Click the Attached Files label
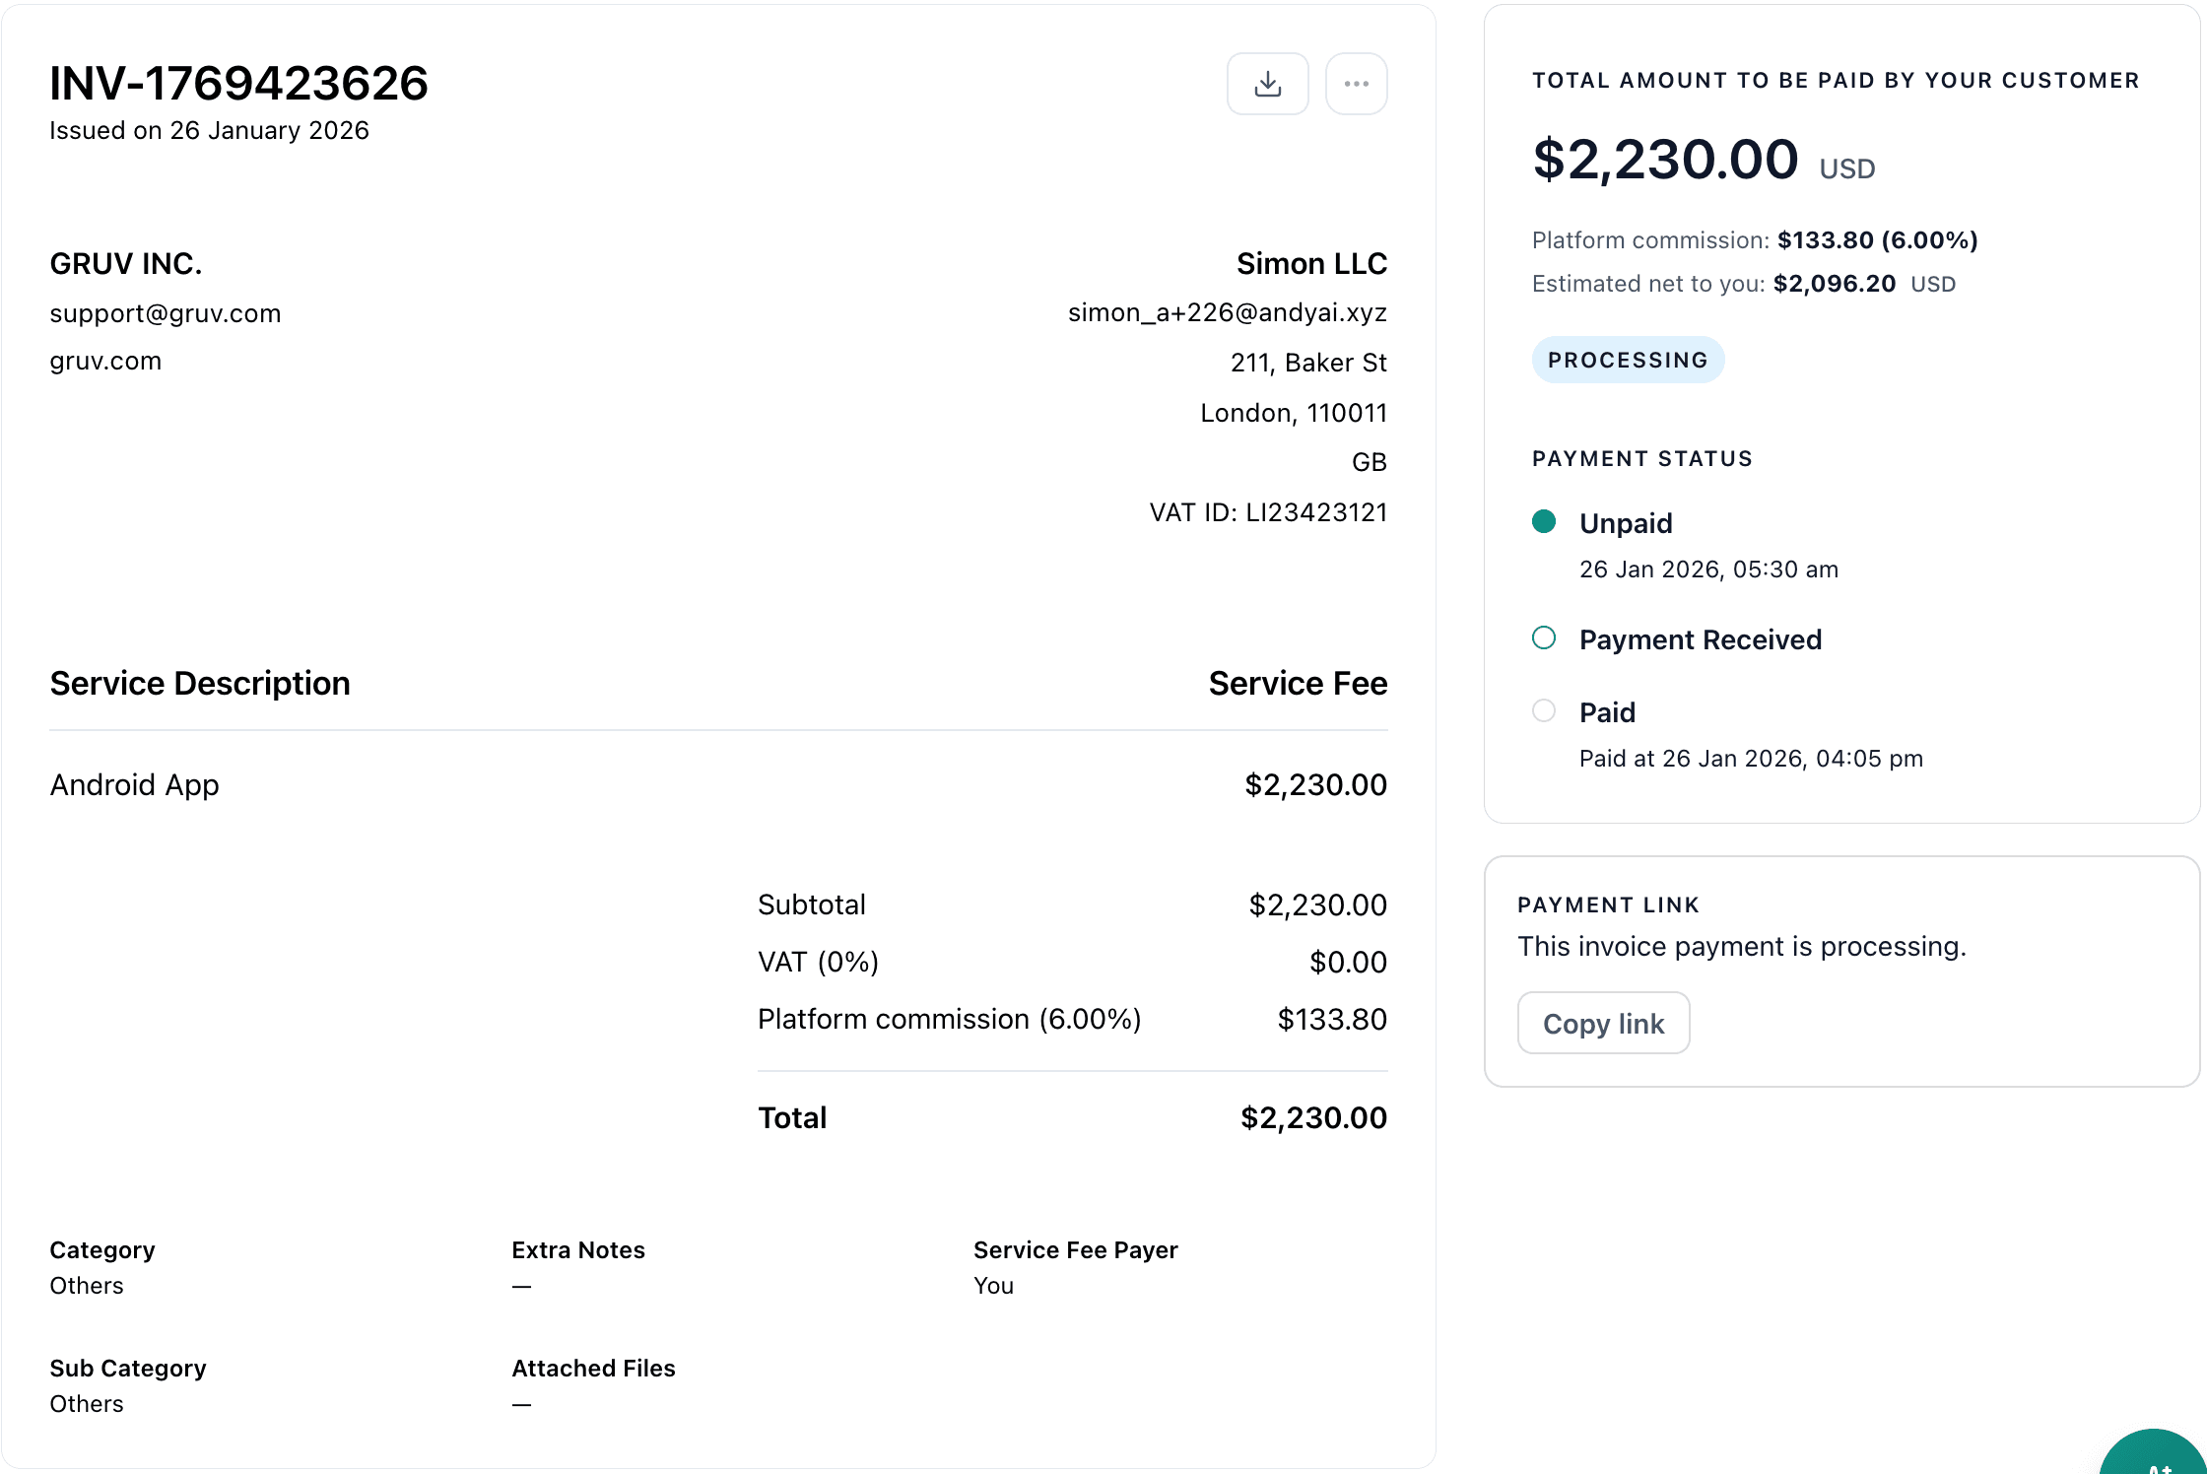The image size is (2207, 1474). tap(594, 1369)
